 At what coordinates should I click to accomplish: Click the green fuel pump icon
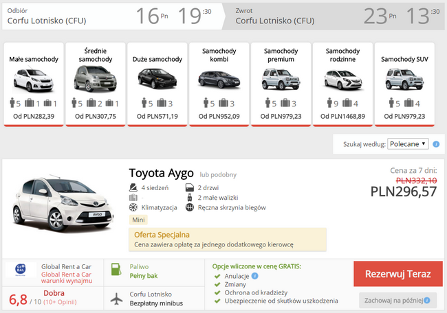[x=116, y=269]
